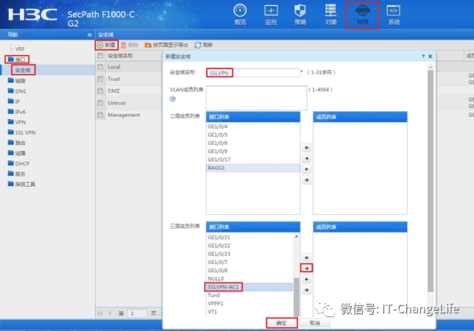Click the 安全域名称 input field
Screen dimensions: 474x331
tap(254, 73)
